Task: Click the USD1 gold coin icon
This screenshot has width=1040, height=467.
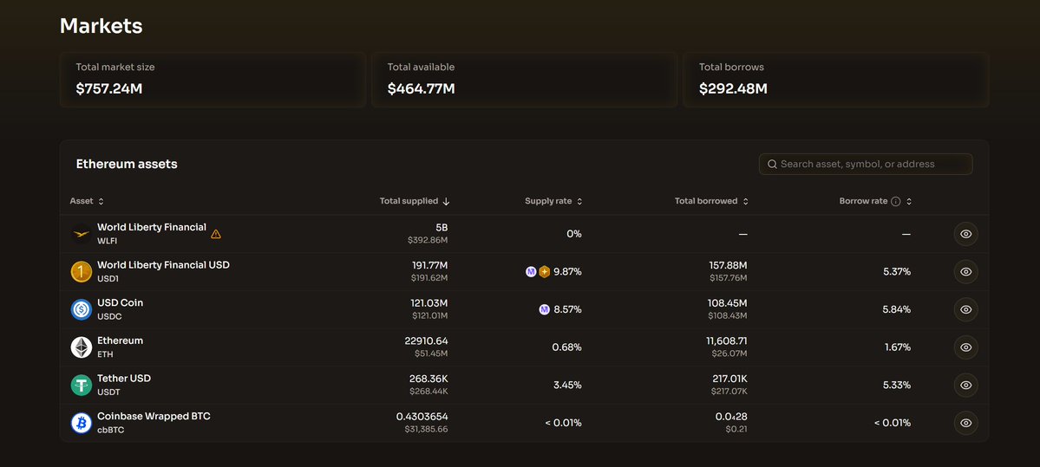Action: click(x=81, y=272)
